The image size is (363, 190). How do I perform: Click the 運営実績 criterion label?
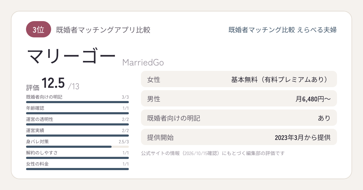pos(35,131)
